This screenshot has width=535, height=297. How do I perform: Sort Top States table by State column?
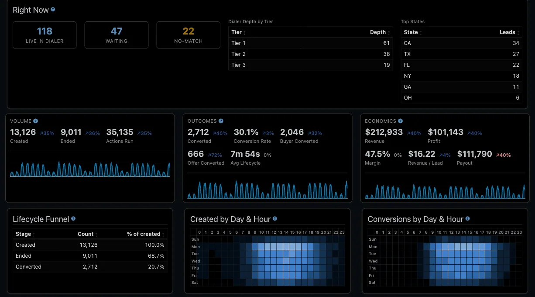413,32
